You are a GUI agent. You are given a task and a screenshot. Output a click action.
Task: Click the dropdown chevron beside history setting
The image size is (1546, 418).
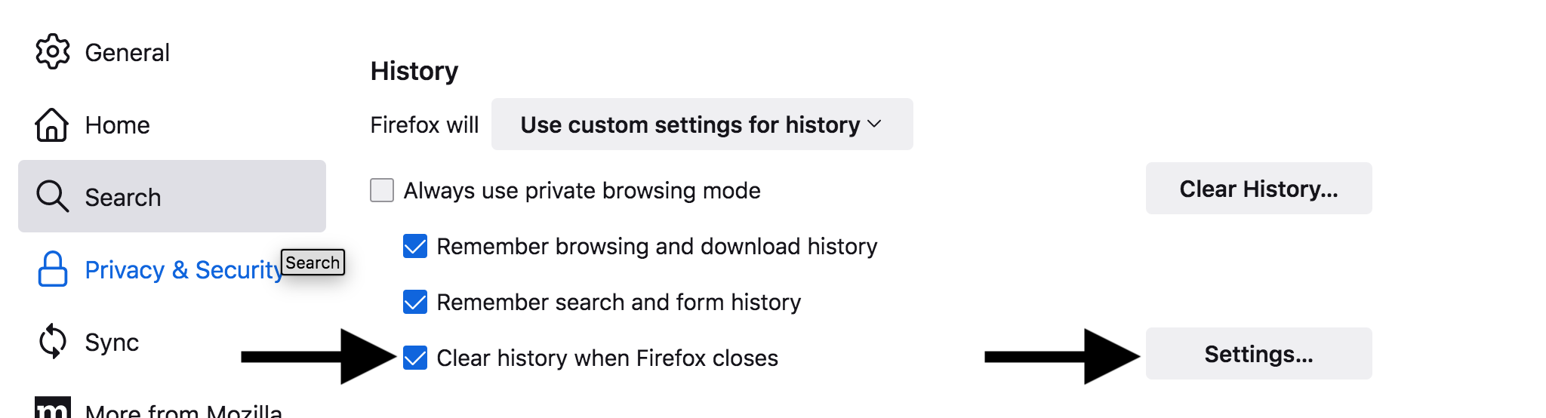click(875, 124)
